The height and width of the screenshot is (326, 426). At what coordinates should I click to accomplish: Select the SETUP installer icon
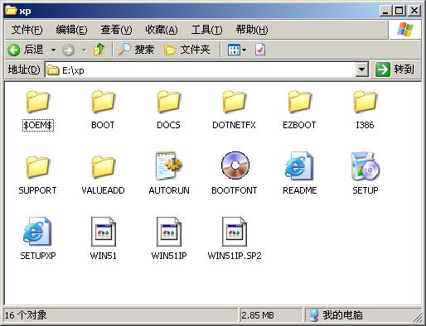pos(365,165)
